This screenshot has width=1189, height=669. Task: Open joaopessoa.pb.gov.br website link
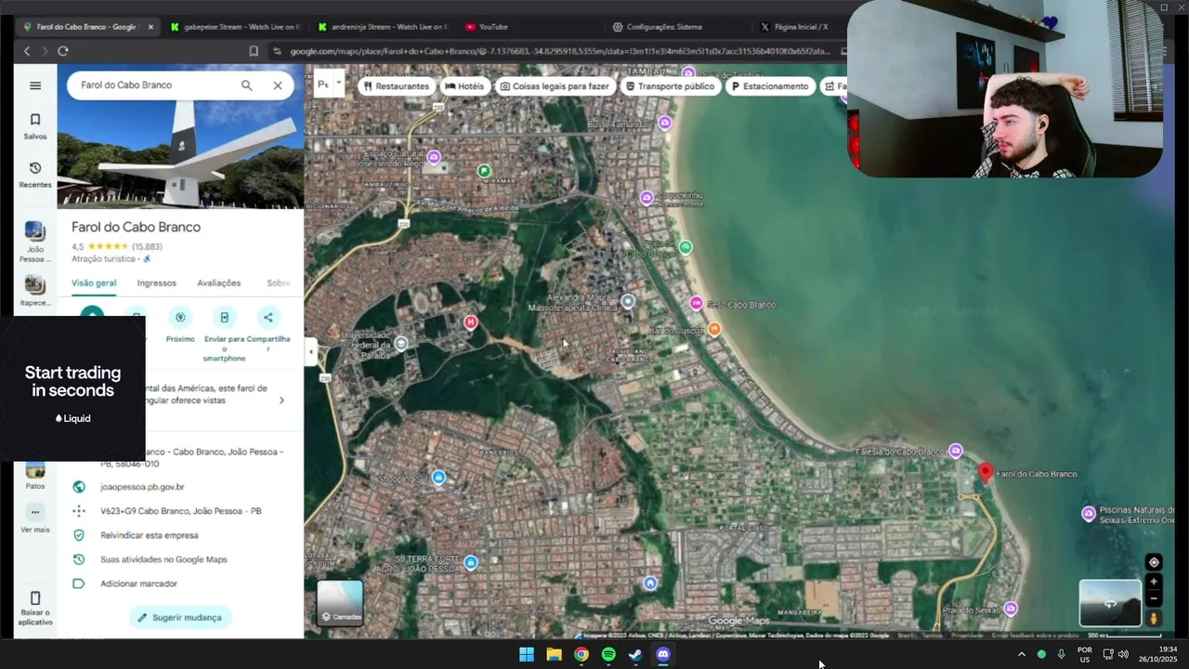[142, 487]
